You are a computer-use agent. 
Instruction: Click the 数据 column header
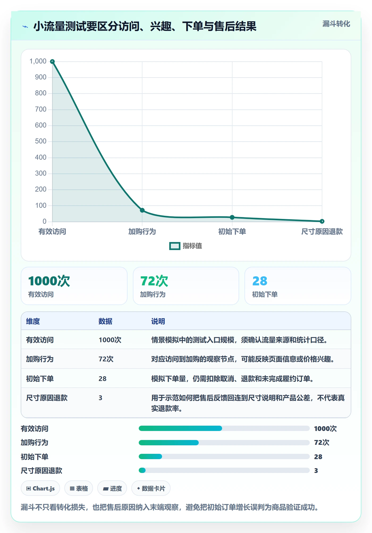tap(105, 321)
